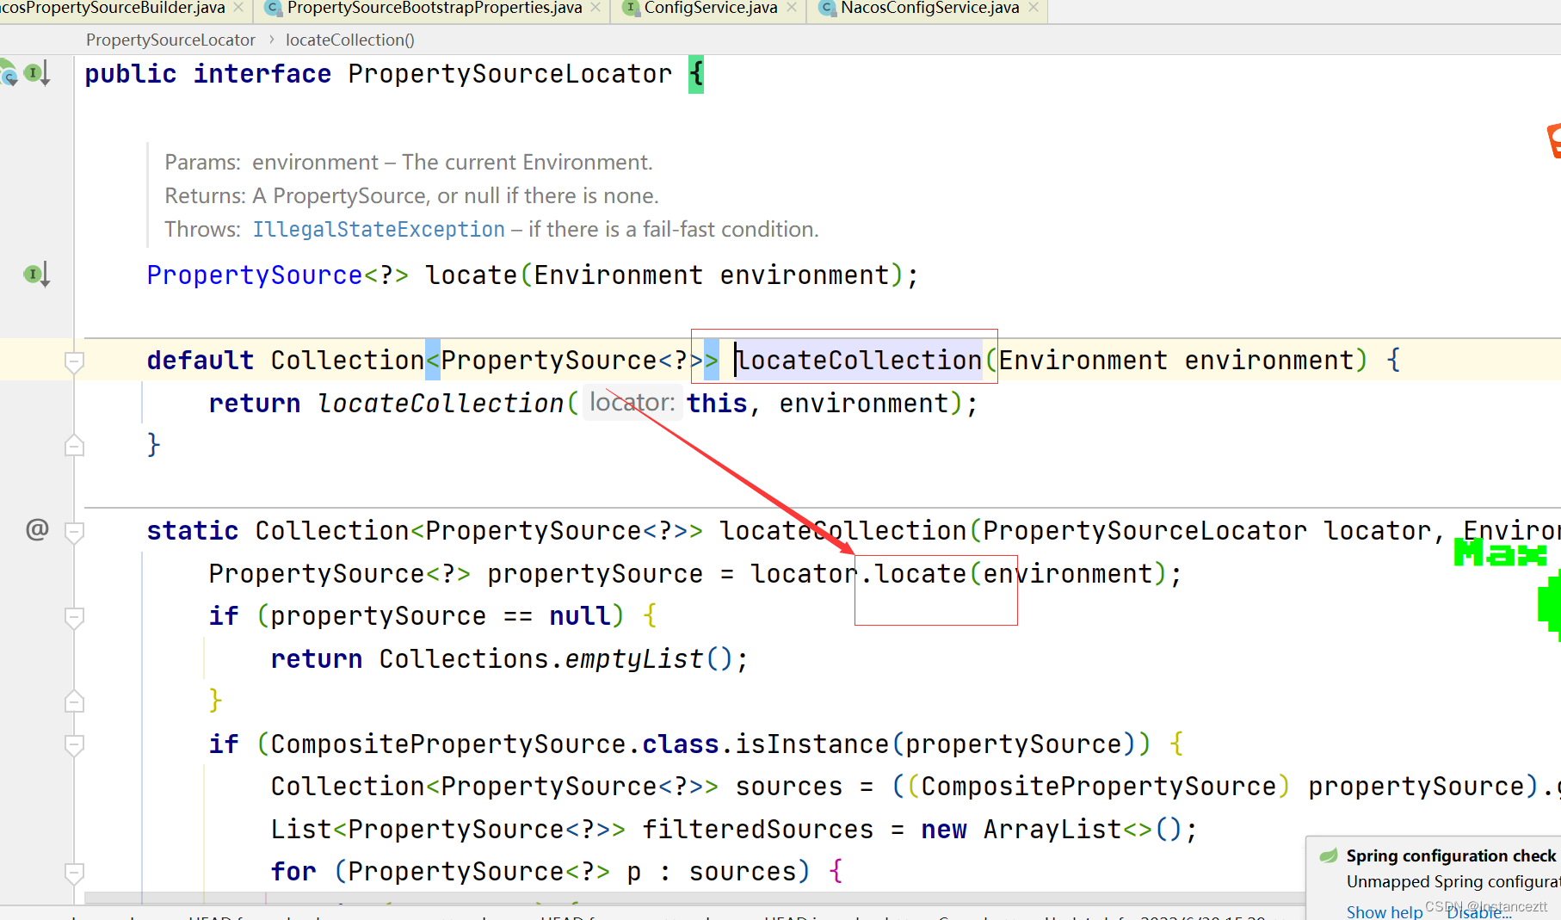
Task: Open the ConfigService.java tab
Action: click(710, 8)
